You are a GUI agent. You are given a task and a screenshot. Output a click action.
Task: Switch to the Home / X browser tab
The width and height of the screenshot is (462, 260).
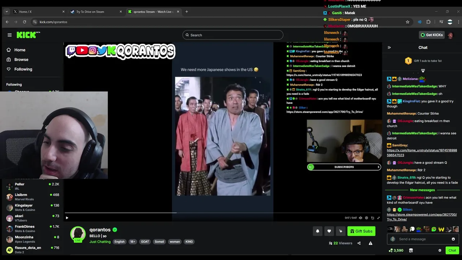click(x=39, y=12)
